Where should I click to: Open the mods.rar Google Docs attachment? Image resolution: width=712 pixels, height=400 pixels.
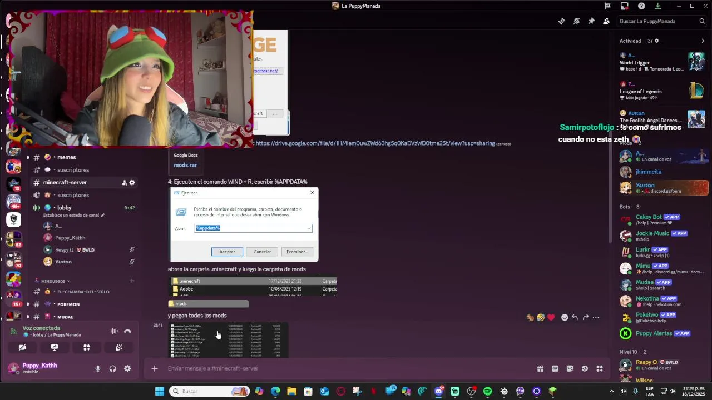(185, 165)
